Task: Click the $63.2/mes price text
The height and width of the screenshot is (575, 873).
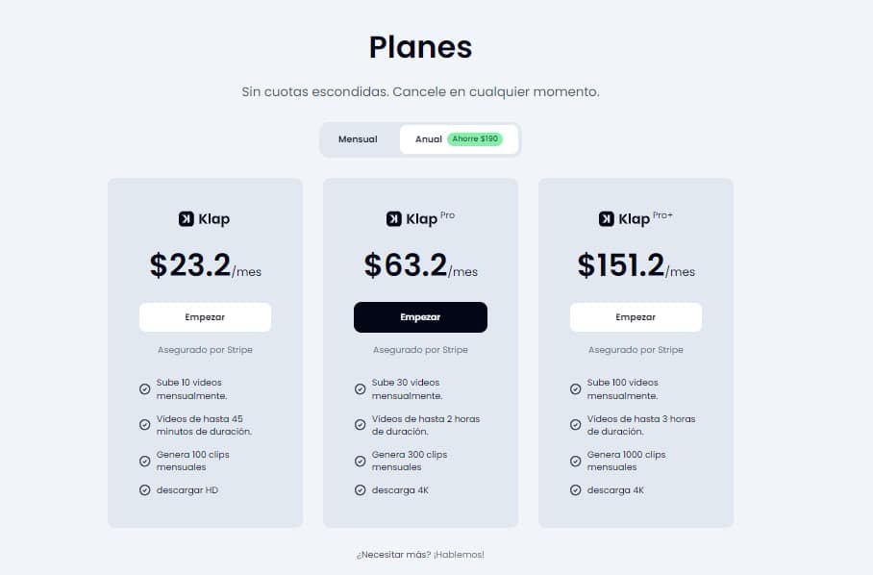Action: click(420, 265)
